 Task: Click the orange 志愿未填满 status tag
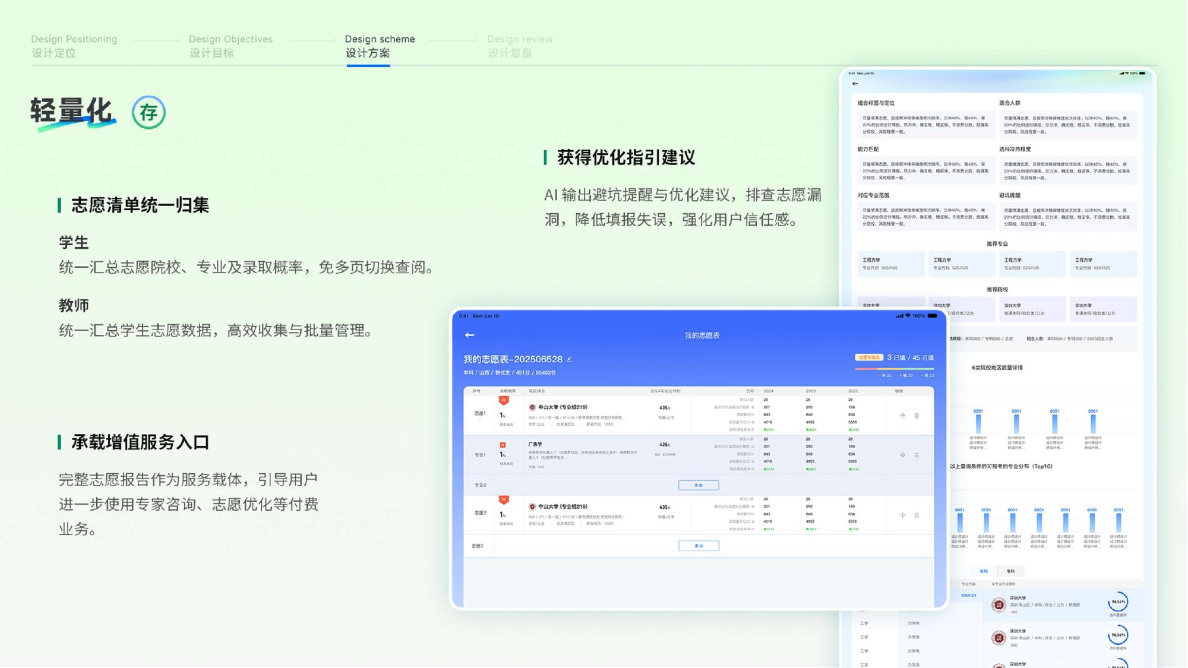pos(869,357)
